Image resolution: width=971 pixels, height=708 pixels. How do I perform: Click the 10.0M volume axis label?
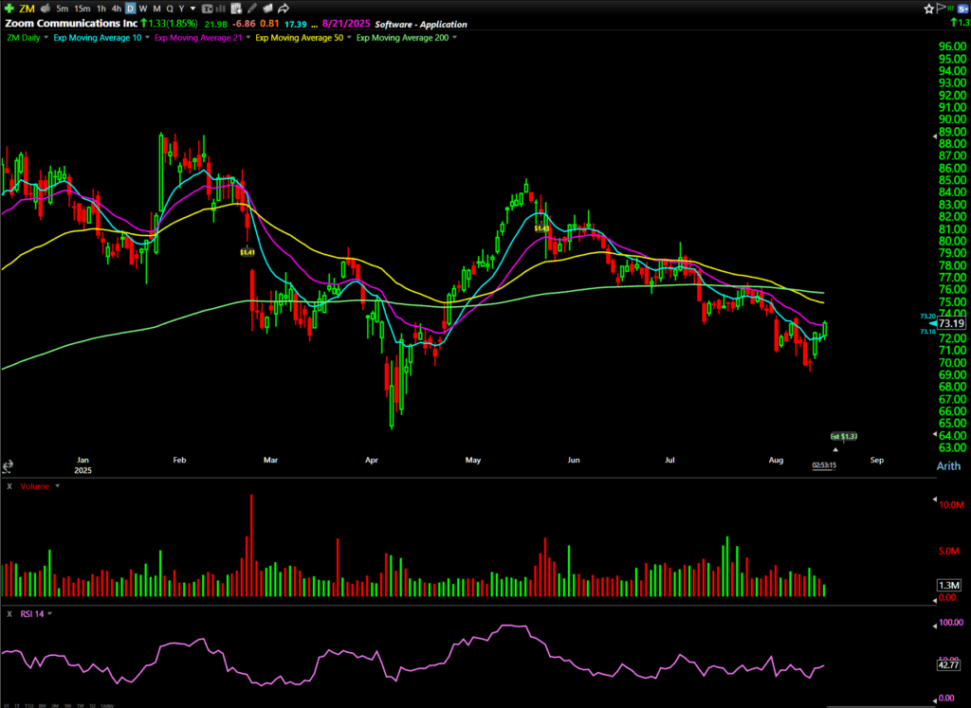click(951, 505)
